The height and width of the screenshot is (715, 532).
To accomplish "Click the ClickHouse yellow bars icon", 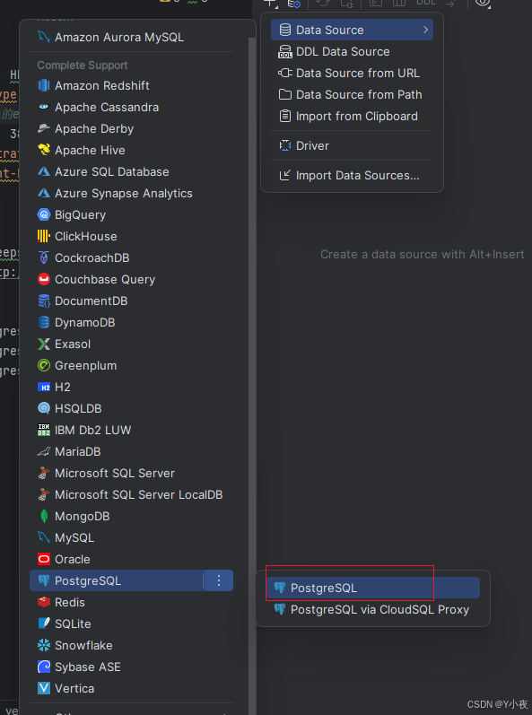I will pos(44,236).
